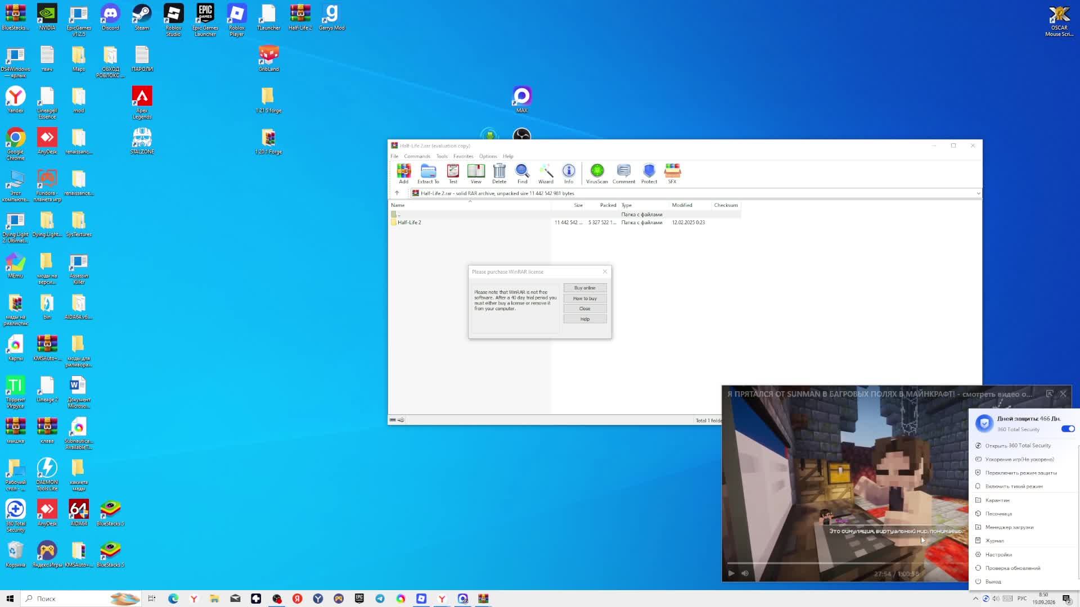This screenshot has width=1080, height=607.
Task: Seek on the video progress bar
Action: pos(848,563)
